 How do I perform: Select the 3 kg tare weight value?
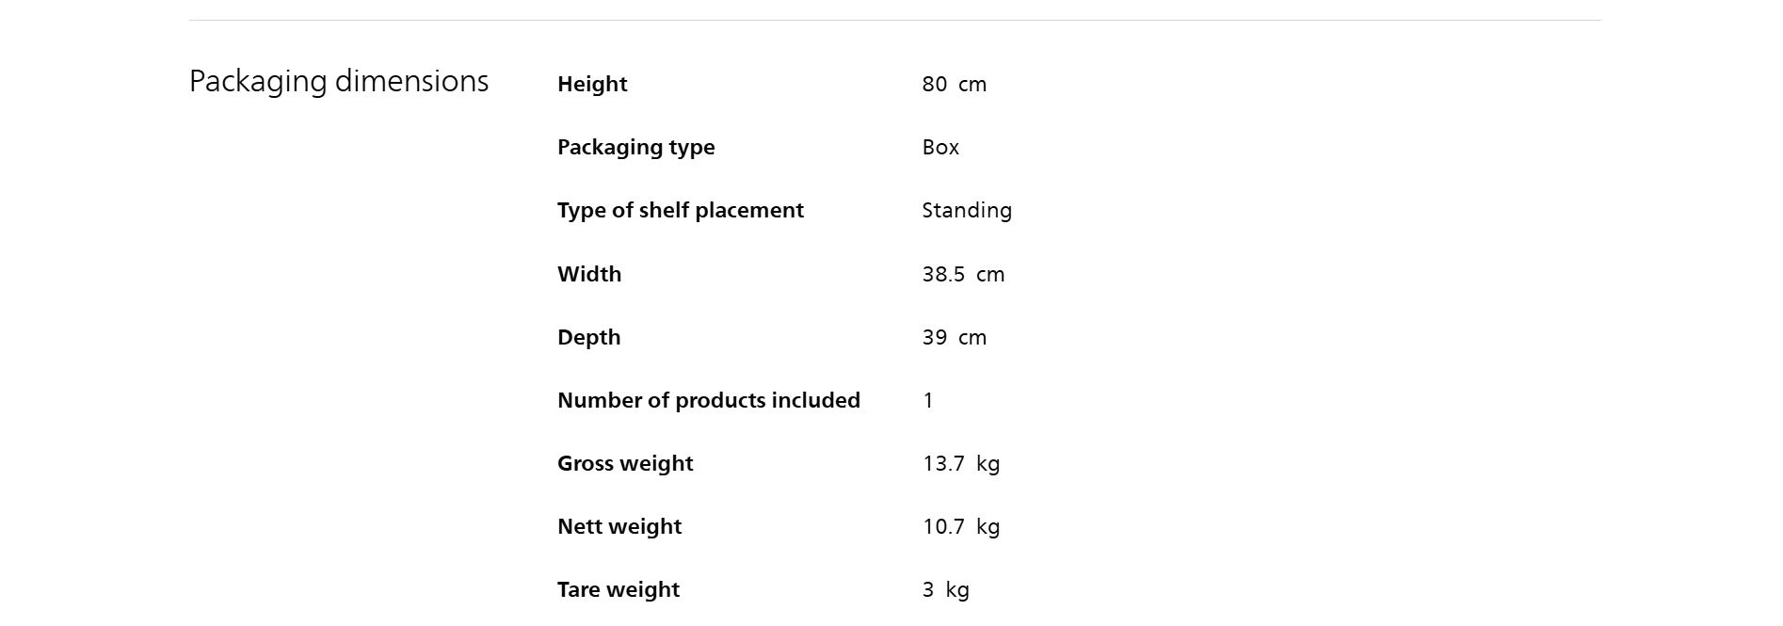click(945, 589)
